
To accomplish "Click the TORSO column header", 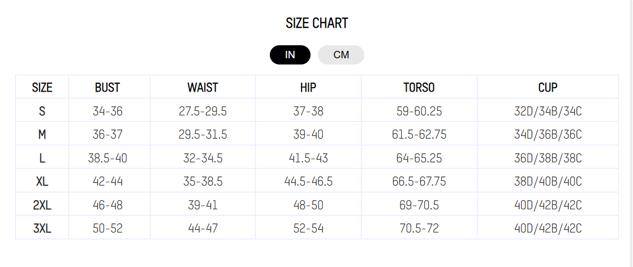I will click(419, 88).
